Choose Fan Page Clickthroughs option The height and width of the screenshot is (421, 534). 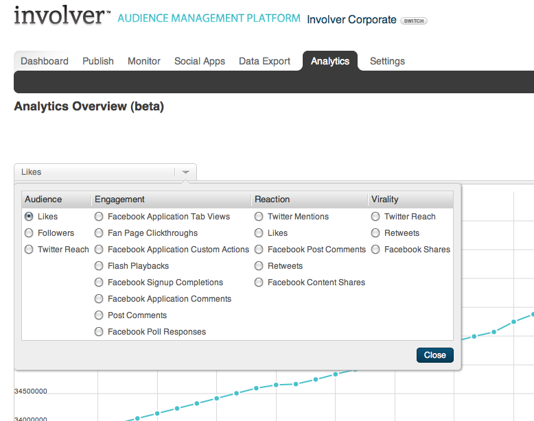(x=99, y=233)
